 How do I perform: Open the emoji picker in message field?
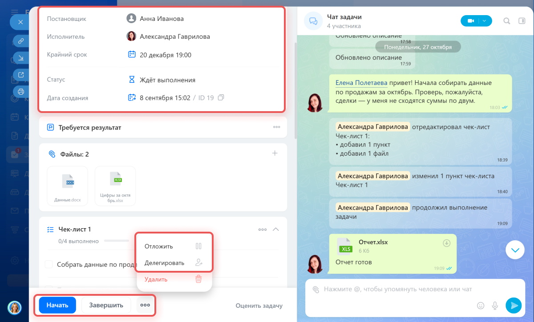click(x=481, y=306)
